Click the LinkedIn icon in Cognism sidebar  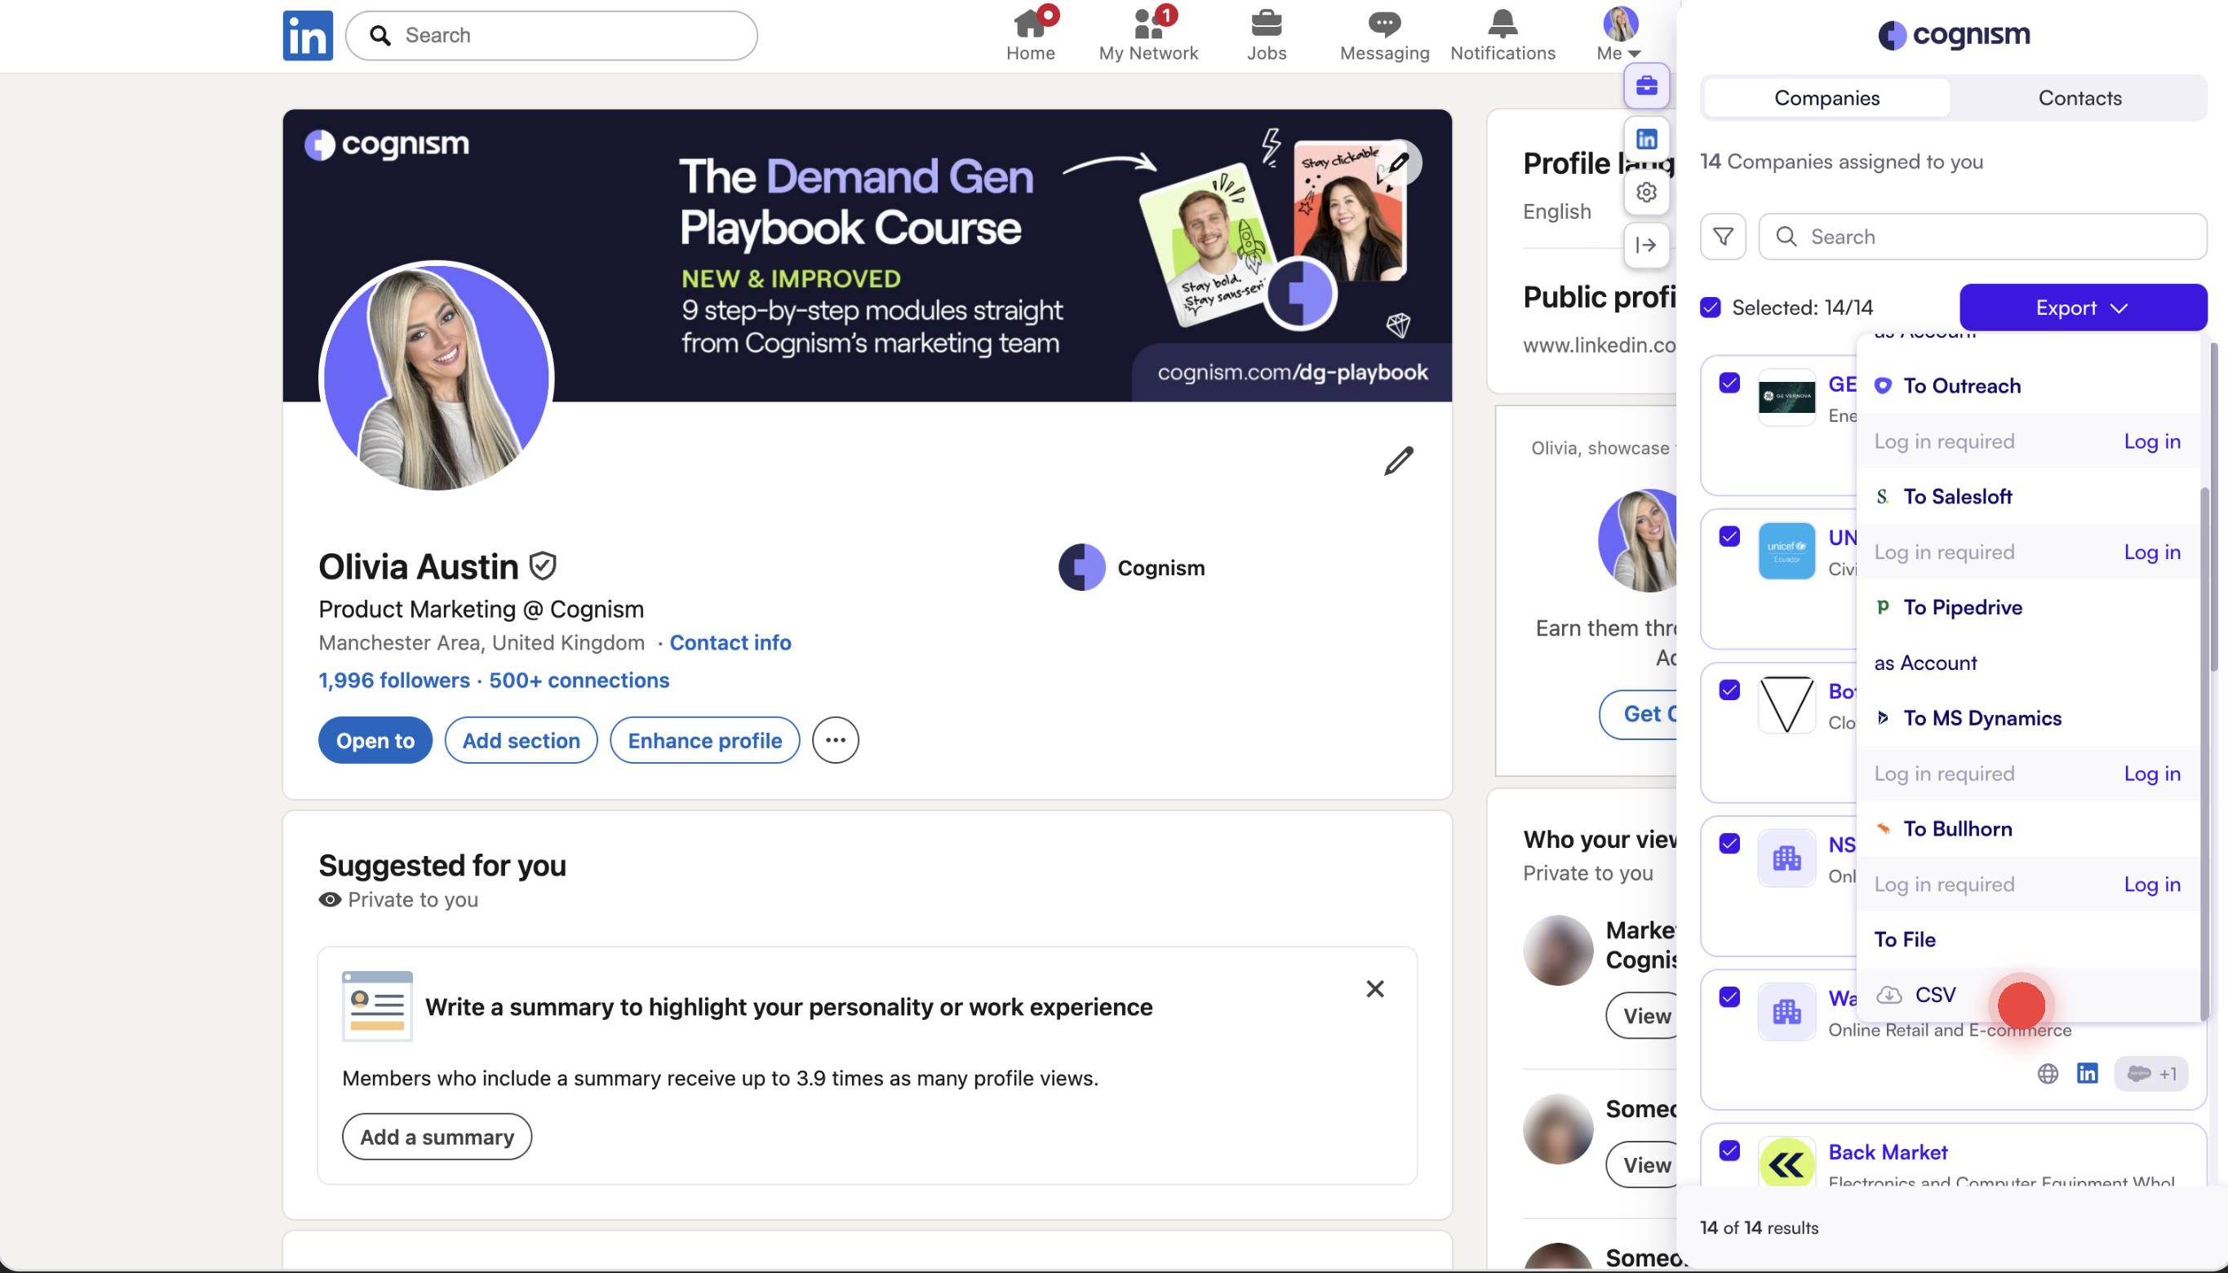(x=1647, y=139)
